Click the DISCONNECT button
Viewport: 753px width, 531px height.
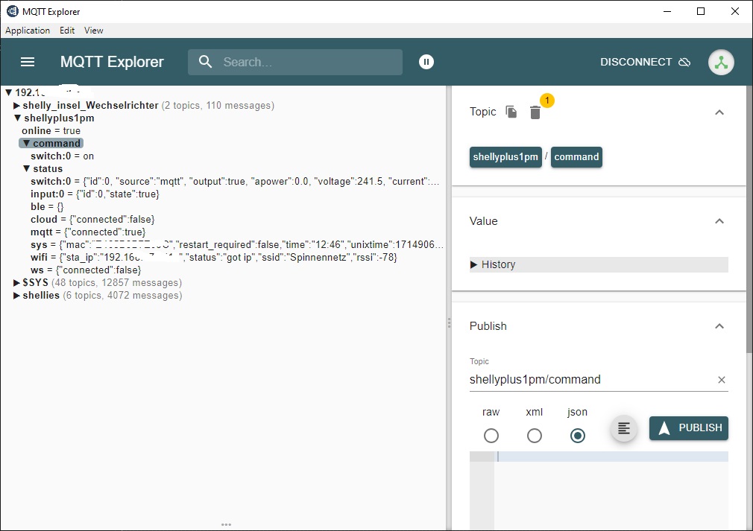click(644, 62)
